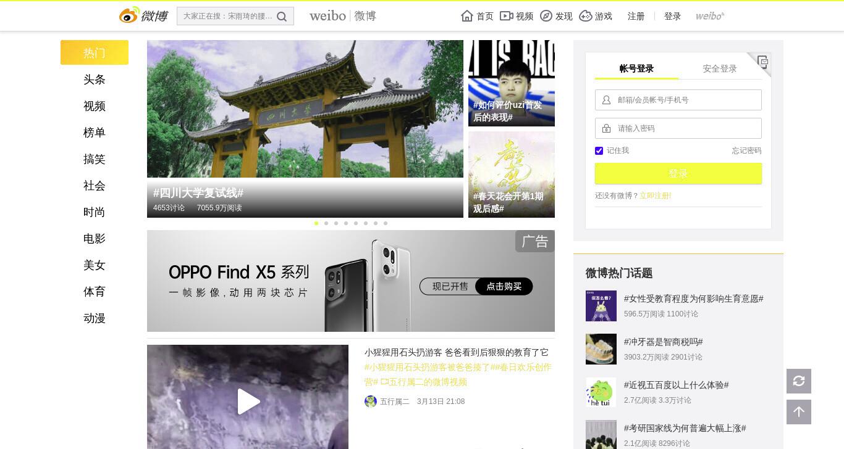Select 头条 category

[95, 80]
